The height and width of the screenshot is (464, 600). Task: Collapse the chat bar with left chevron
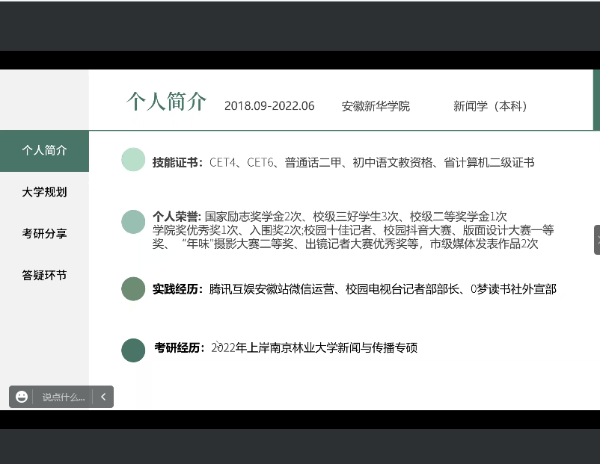(x=103, y=397)
